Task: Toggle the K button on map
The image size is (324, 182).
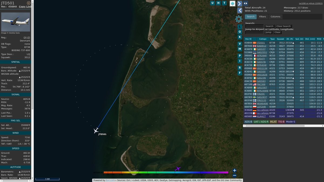Action: 240,37
